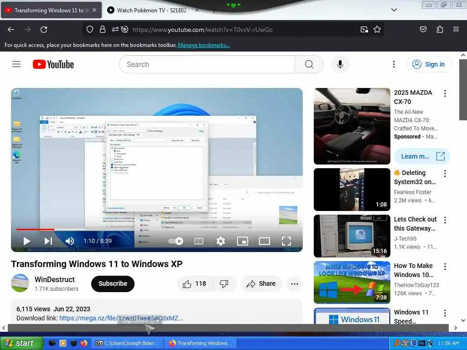Open options for the 2025 MAZDA CX-70 ad
The height and width of the screenshot is (350, 467).
pos(445,93)
